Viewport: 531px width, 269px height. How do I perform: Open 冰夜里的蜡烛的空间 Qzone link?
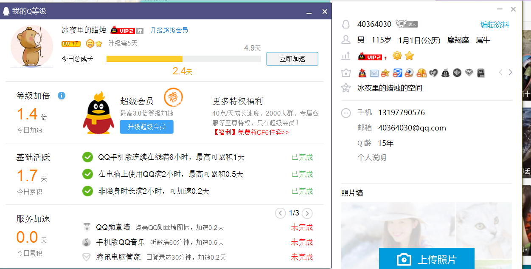(x=390, y=88)
